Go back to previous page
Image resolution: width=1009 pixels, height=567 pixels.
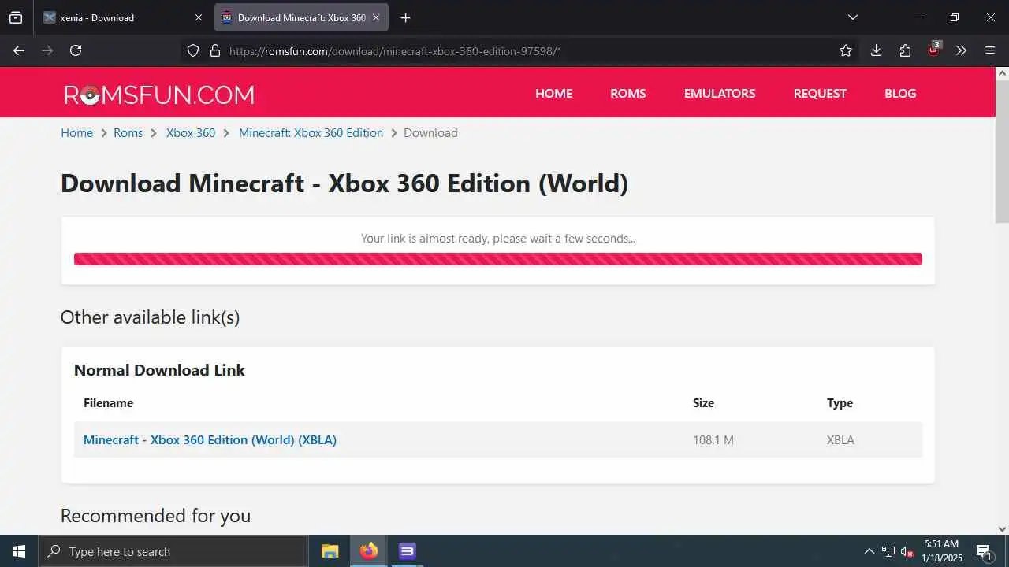(x=19, y=50)
